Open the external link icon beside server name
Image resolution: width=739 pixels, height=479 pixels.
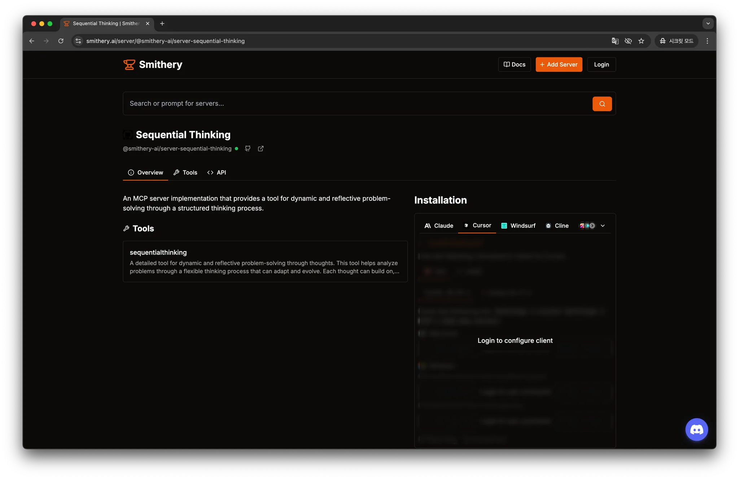pos(261,148)
